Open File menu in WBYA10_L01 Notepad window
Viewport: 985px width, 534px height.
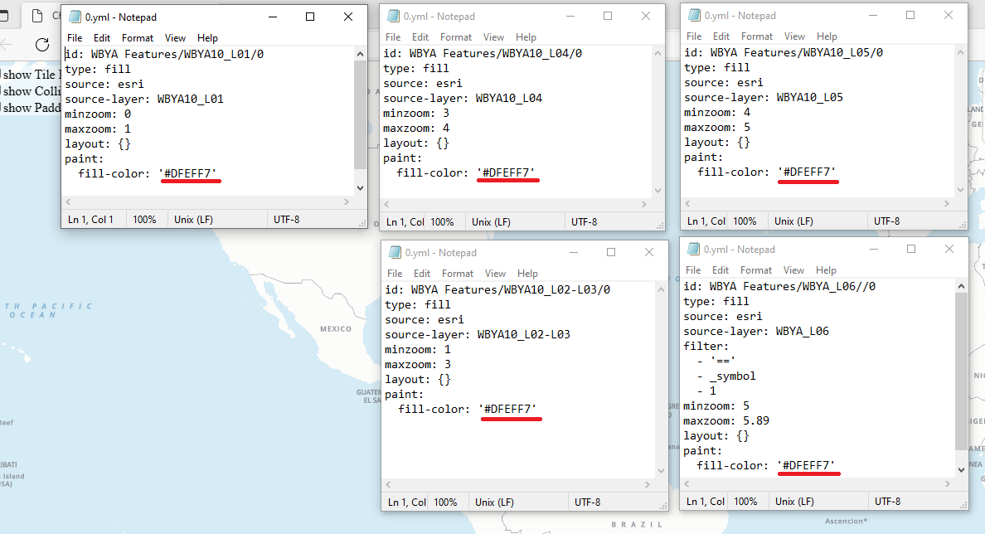click(x=75, y=38)
